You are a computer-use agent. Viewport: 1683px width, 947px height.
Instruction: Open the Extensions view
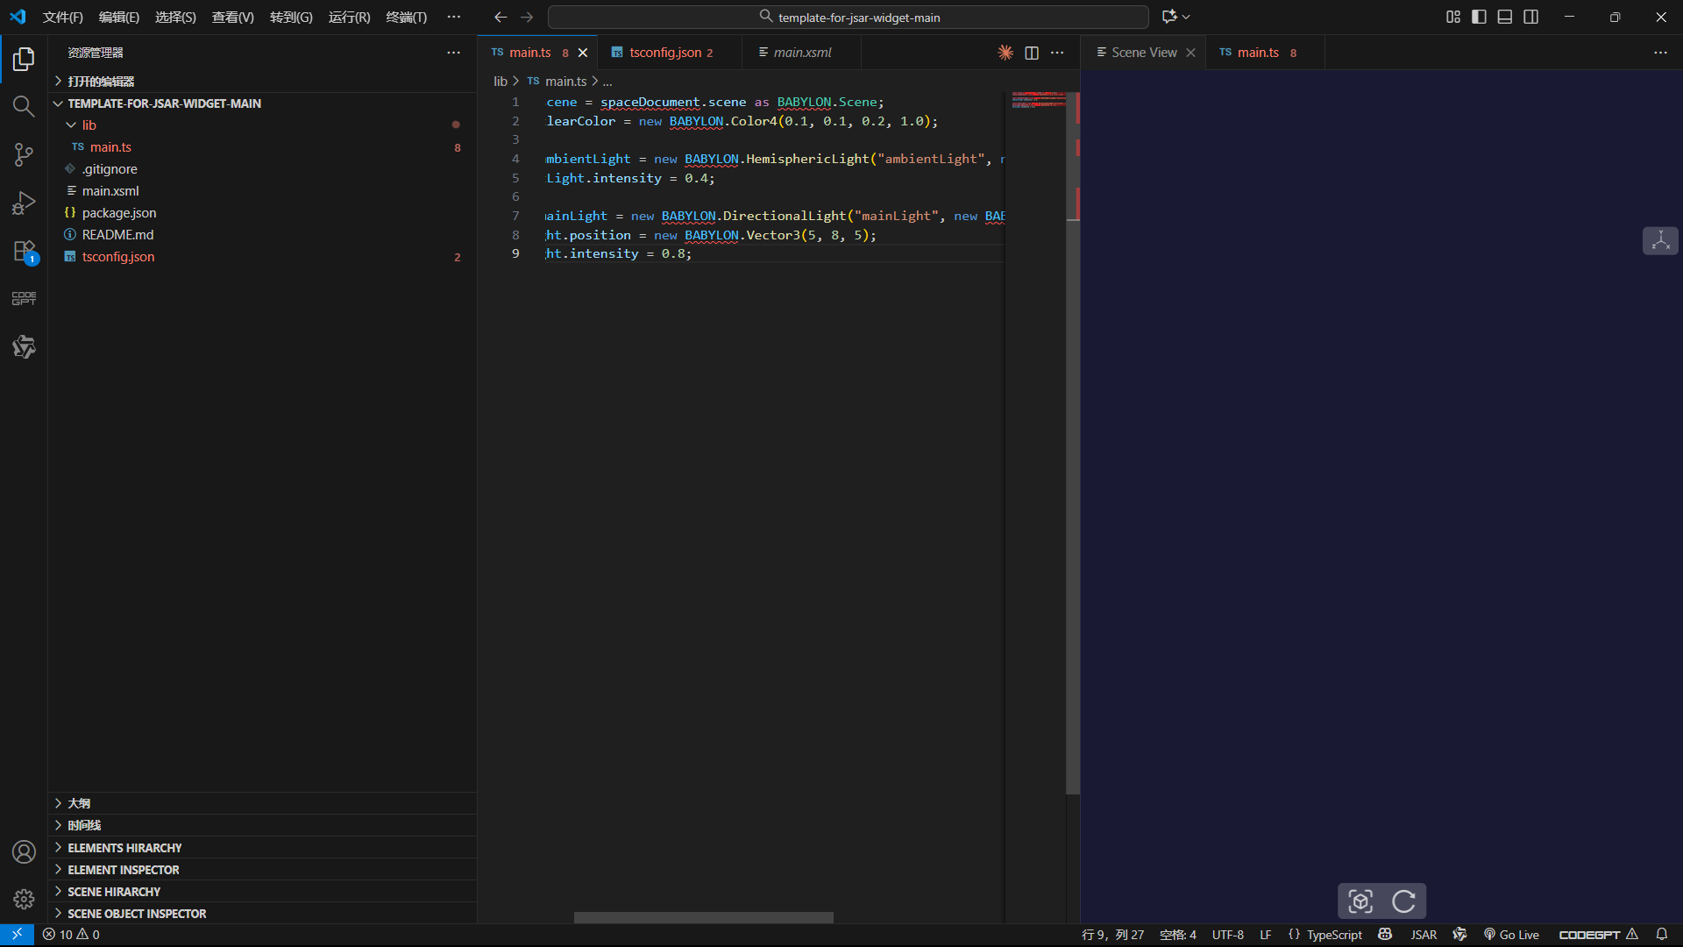24,252
